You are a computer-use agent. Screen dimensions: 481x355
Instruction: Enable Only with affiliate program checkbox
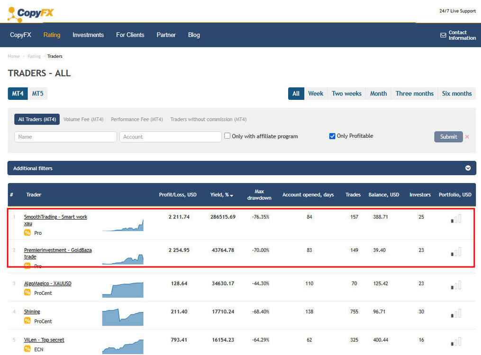coord(227,136)
